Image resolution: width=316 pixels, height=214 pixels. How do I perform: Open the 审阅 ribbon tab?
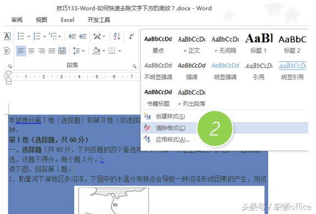point(17,20)
